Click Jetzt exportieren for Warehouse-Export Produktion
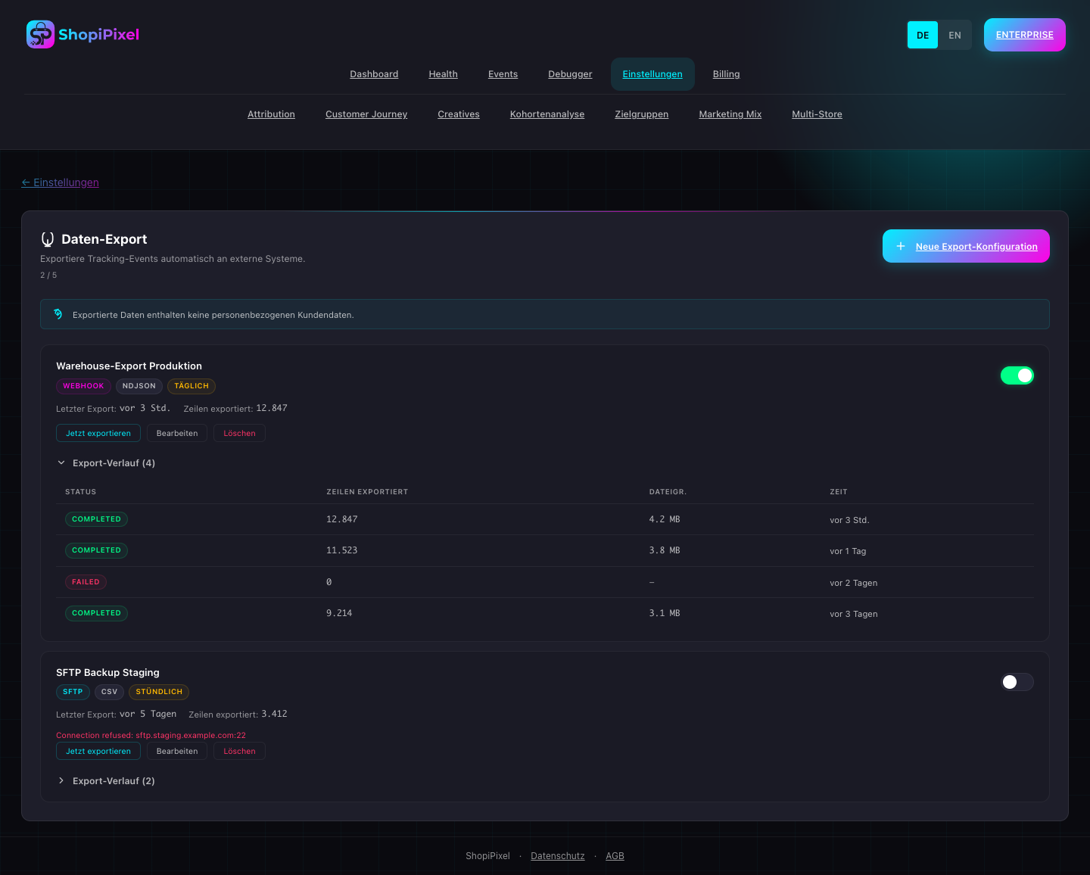1090x875 pixels. 98,433
